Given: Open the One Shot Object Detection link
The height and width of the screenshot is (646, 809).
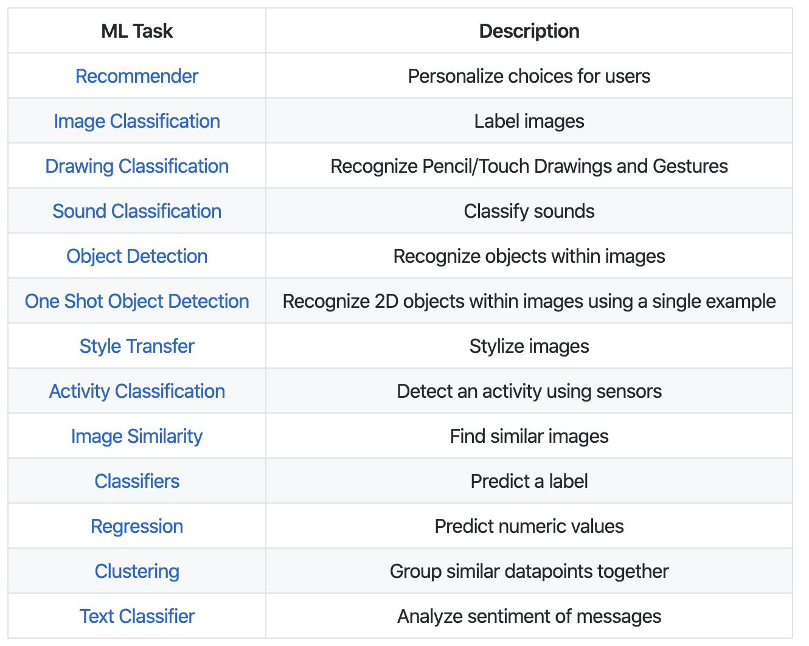Looking at the screenshot, I should [137, 301].
